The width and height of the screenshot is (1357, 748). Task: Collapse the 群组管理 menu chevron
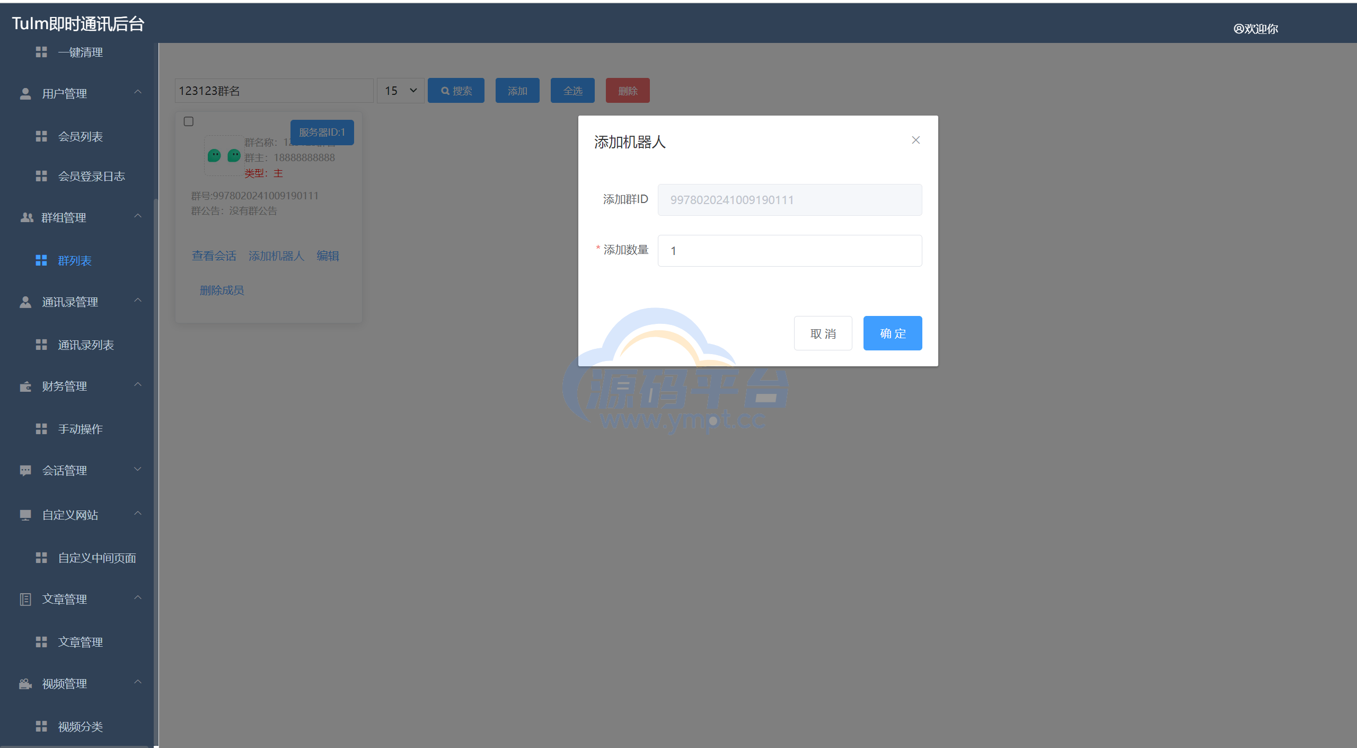[138, 216]
